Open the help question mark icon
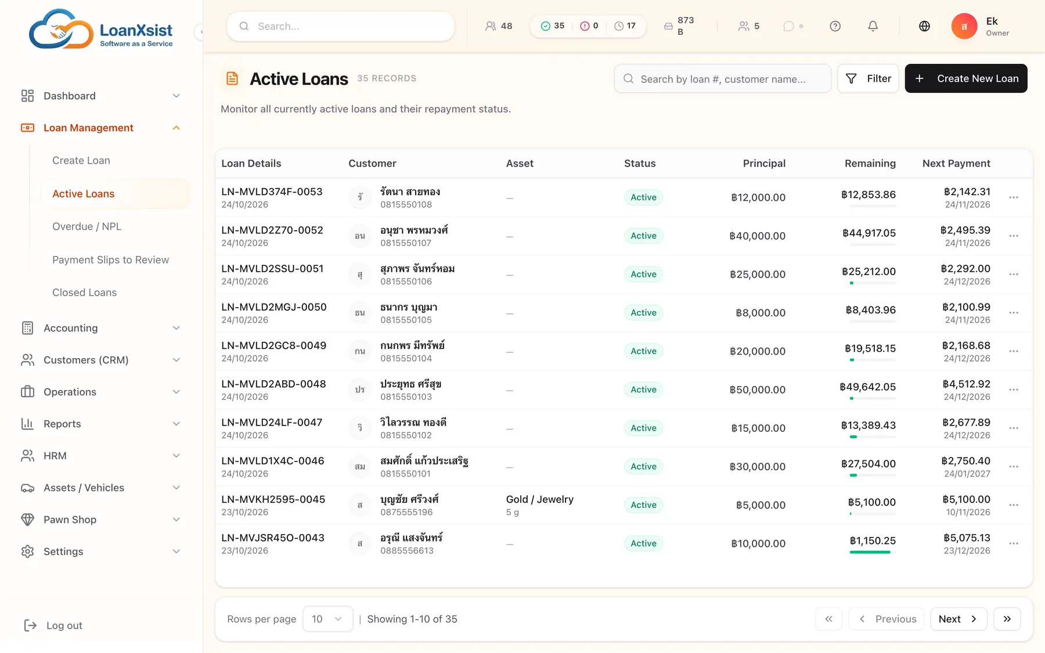Screen dimensions: 1045x653 coord(835,26)
